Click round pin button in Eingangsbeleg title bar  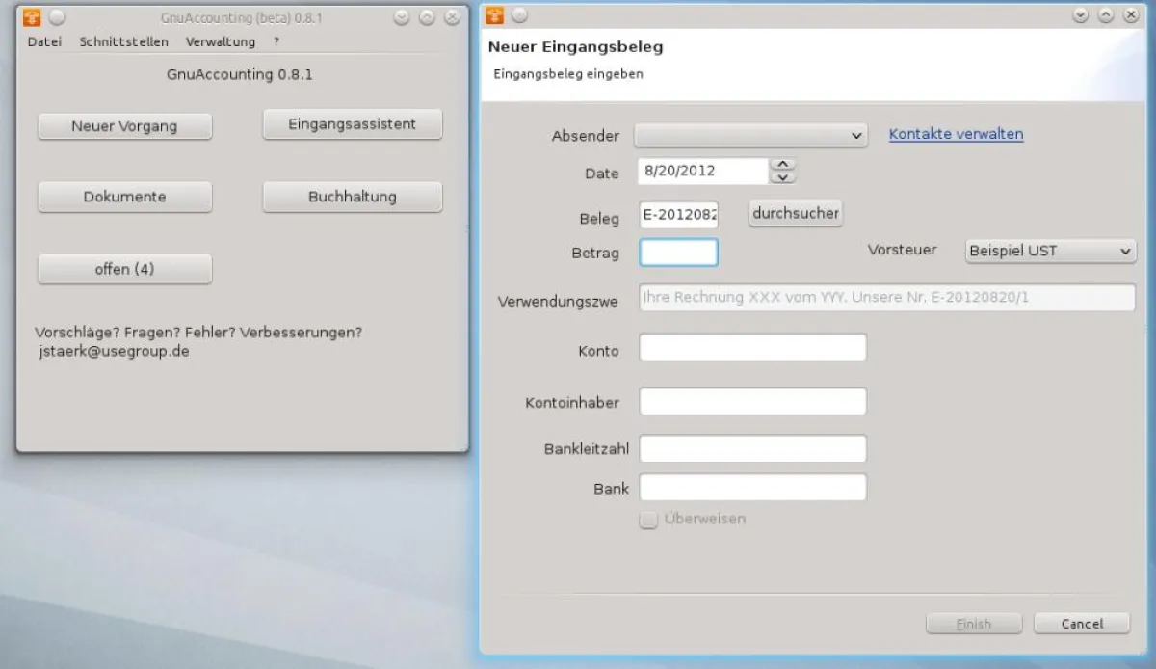tap(519, 15)
